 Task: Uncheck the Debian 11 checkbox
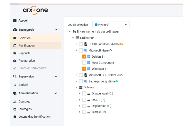(x=84, y=56)
